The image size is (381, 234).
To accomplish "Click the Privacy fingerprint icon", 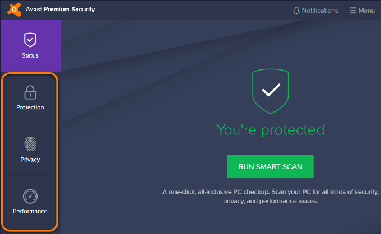I will [30, 144].
